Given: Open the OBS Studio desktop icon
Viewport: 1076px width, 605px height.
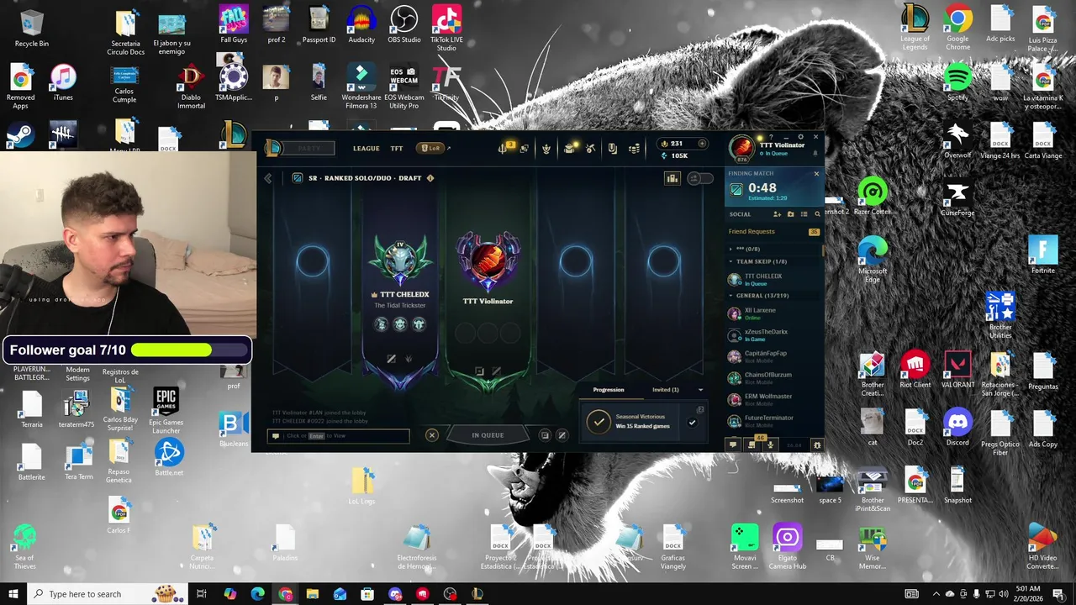Looking at the screenshot, I should (404, 24).
